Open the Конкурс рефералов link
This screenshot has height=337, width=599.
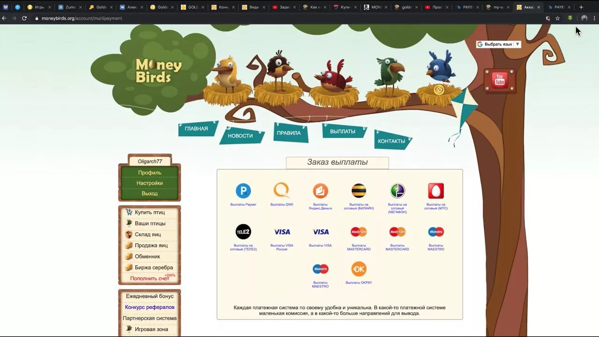point(150,307)
